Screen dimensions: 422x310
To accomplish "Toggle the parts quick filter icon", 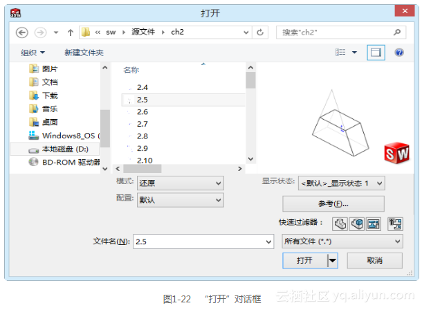I will 340,224.
